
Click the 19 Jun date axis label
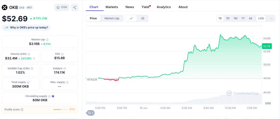tap(143, 108)
